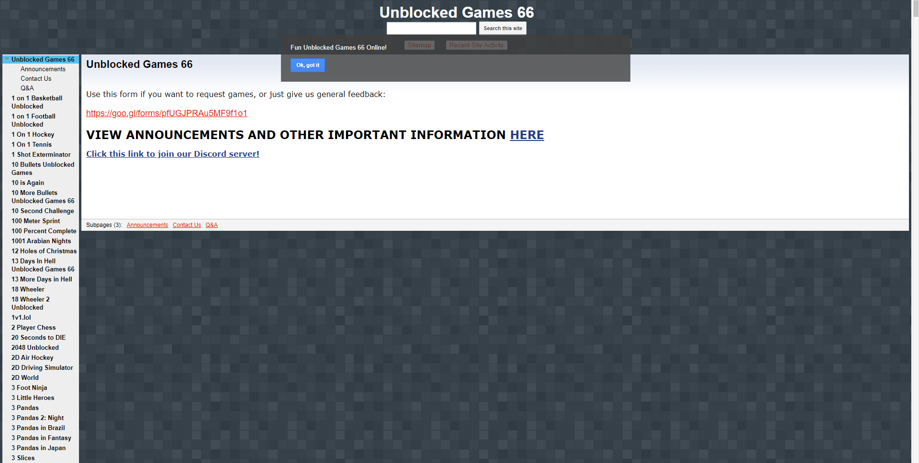The height and width of the screenshot is (463, 919).
Task: Open 18 Wheeler 2 Unblocked
Action: [x=31, y=303]
